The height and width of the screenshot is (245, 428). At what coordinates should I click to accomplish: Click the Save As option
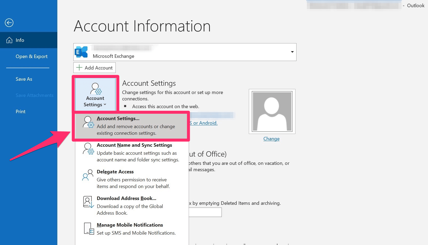coord(24,79)
